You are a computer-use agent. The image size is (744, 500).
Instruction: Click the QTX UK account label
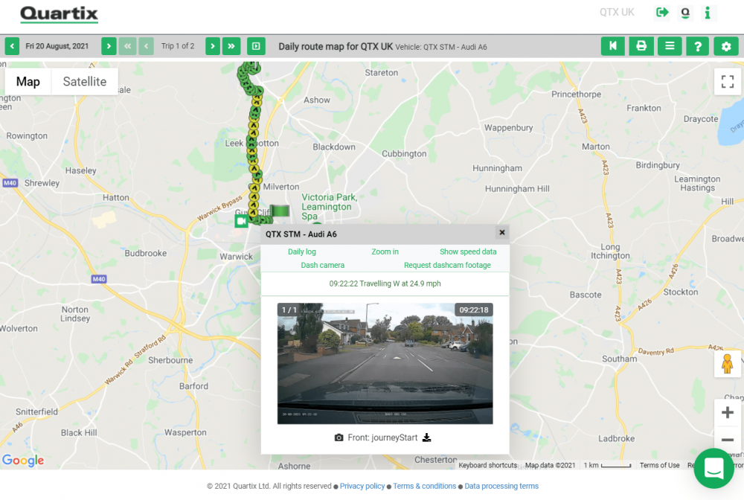(617, 13)
